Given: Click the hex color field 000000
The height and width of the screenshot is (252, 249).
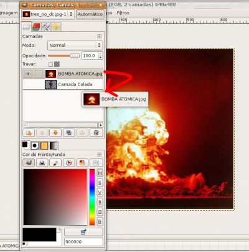Looking at the screenshot, I should (x=83, y=242).
